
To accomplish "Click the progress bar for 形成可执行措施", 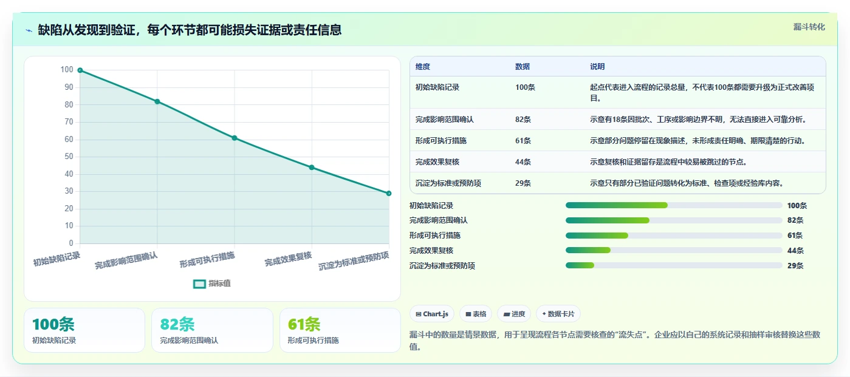I will pyautogui.click(x=674, y=236).
